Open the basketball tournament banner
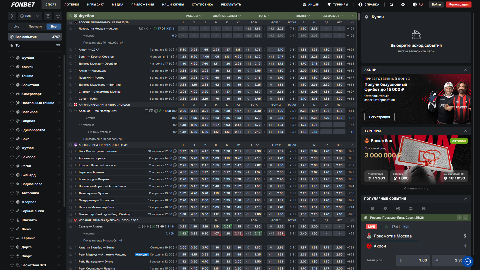The image size is (480, 270). pos(416,160)
